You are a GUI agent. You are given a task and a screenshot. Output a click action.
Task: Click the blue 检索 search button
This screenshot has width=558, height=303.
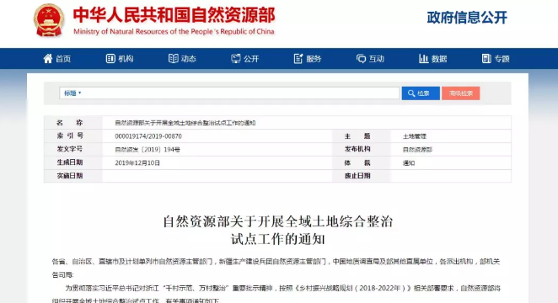pos(421,93)
